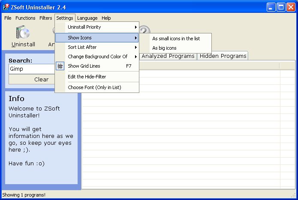Image resolution: width=298 pixels, height=200 pixels.
Task: Open the Filters menu
Action: point(45,18)
